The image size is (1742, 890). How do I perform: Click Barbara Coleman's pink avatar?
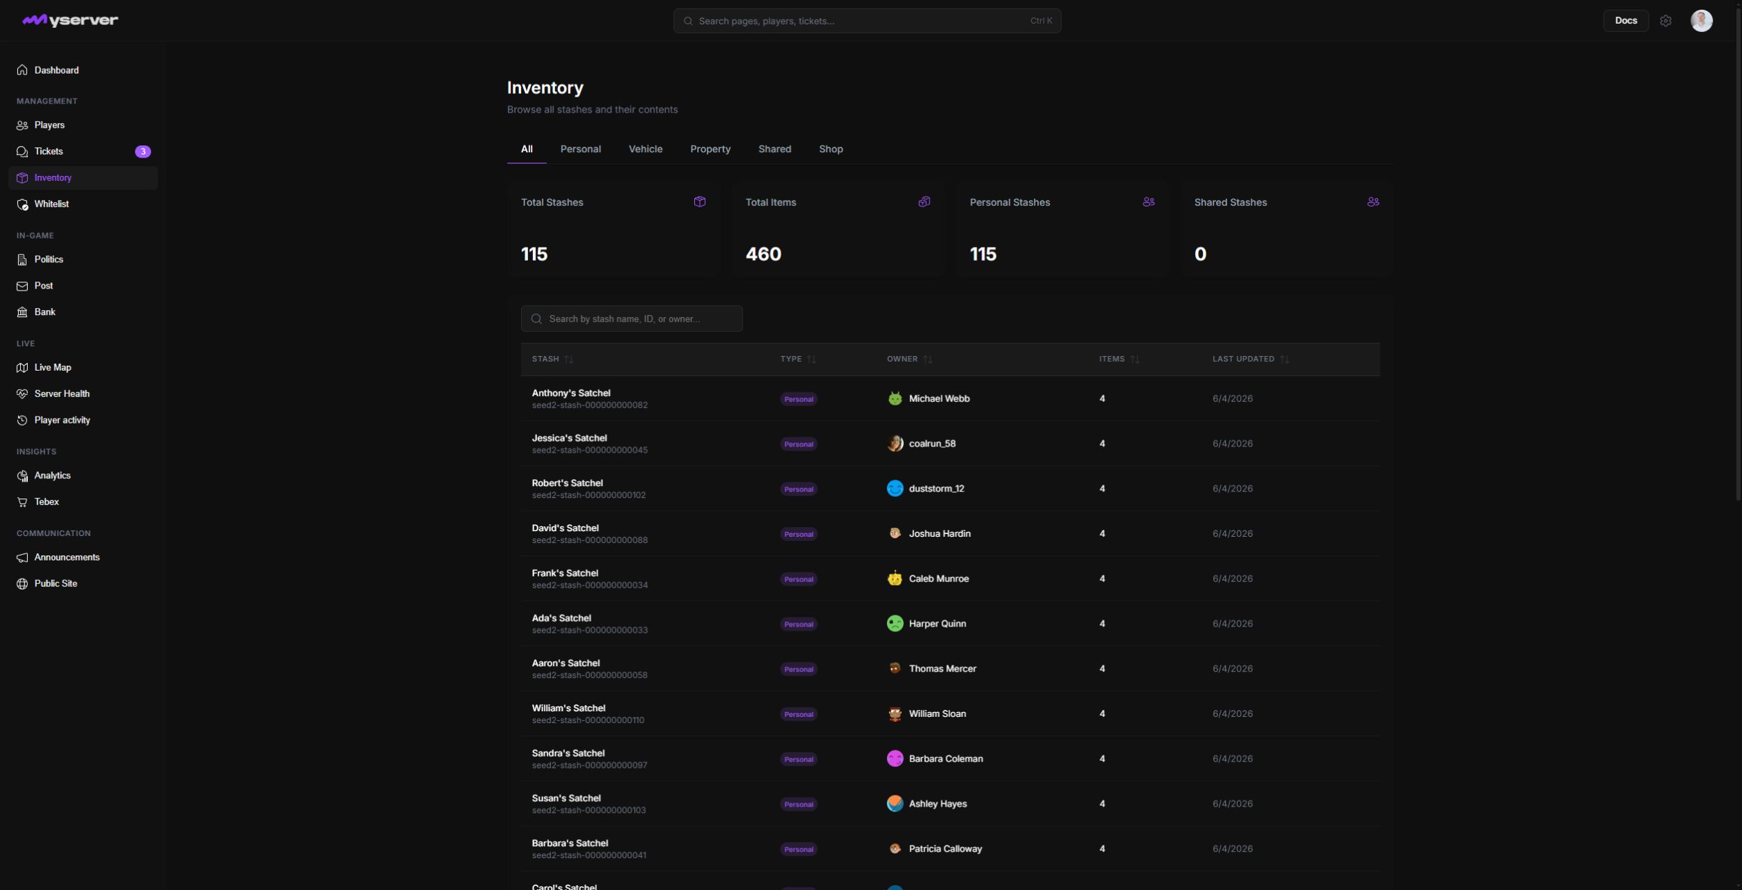895,759
